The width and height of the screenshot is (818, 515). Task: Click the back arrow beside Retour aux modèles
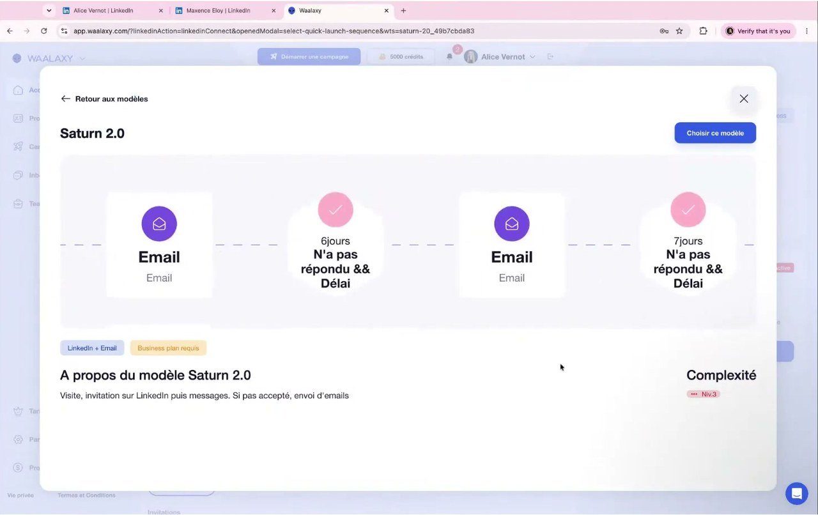(x=65, y=98)
